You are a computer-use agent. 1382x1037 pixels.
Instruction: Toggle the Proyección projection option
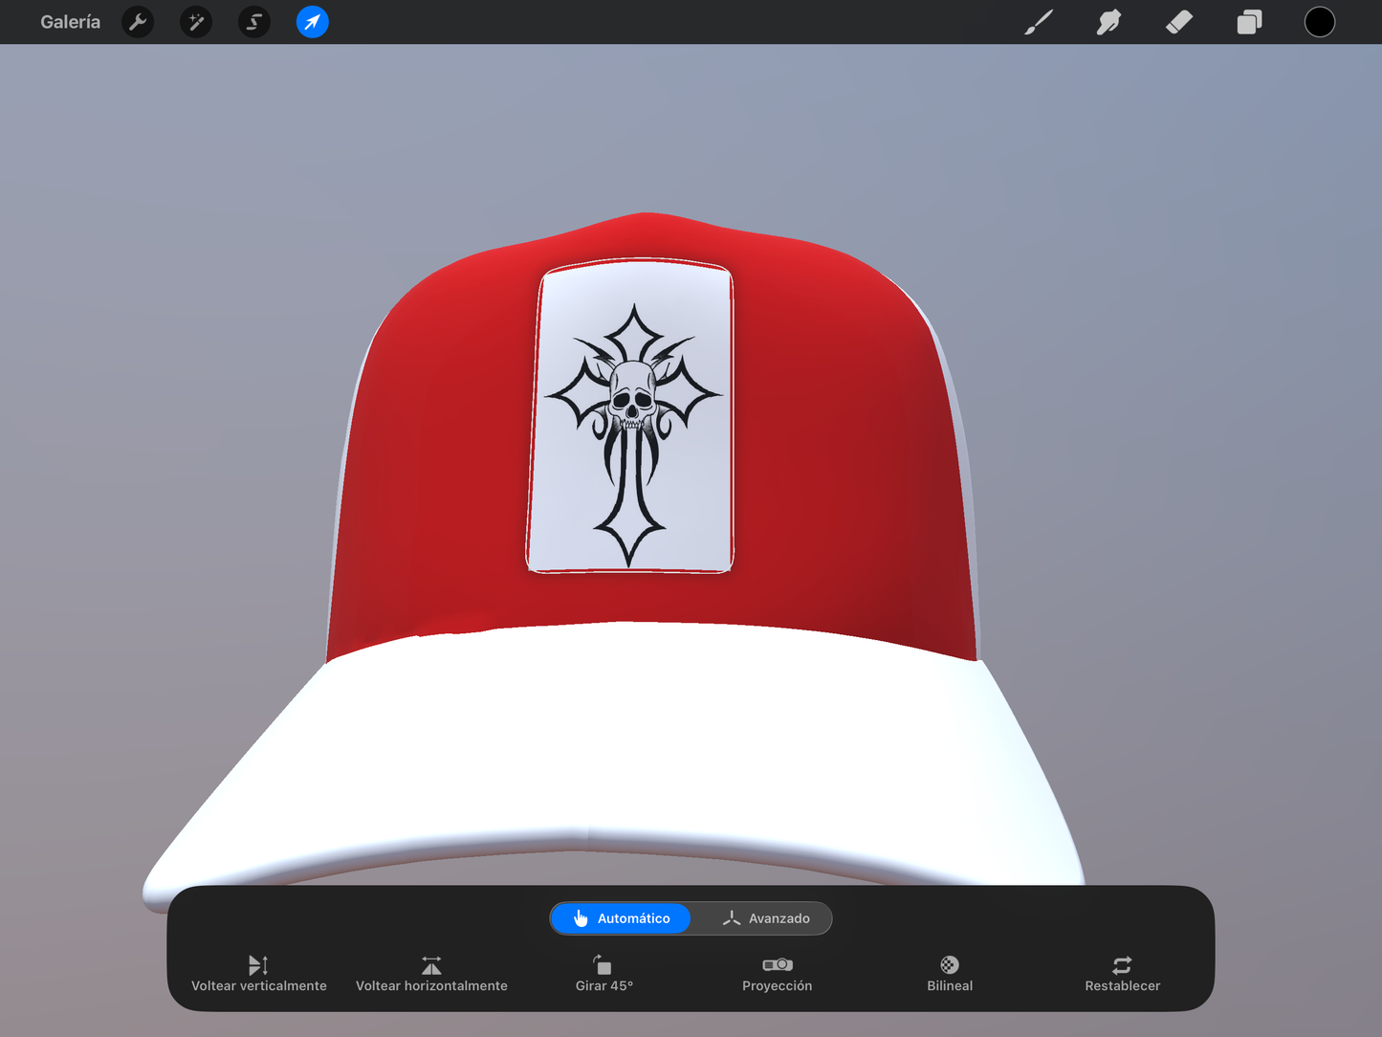[x=778, y=974]
